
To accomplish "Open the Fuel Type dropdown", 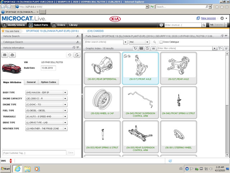I will coord(65,111).
